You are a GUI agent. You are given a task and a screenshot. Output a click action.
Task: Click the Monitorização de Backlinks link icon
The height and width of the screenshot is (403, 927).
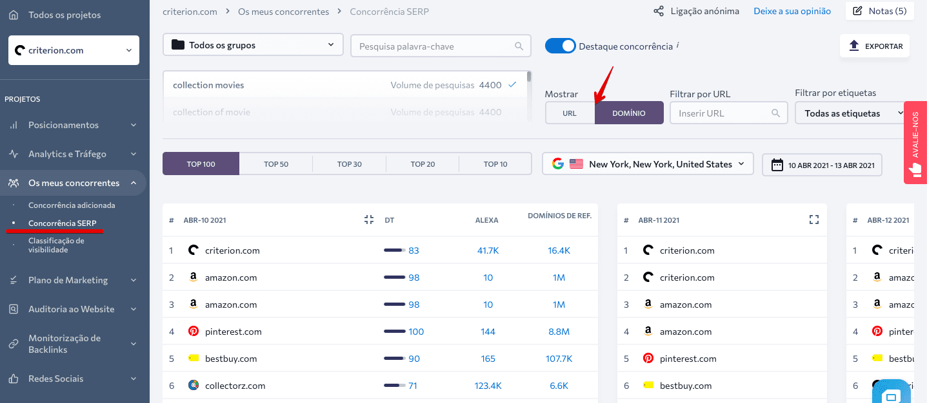(14, 344)
